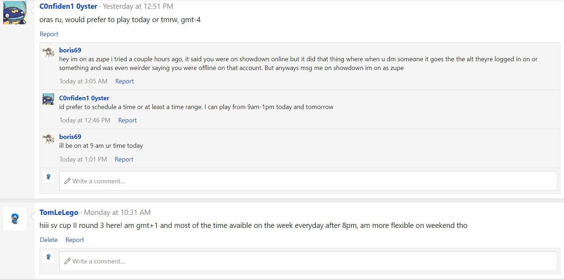Click C0nfiden1 Oyster's large avatar on the top post
This screenshot has height=280, width=564.
[x=15, y=13]
